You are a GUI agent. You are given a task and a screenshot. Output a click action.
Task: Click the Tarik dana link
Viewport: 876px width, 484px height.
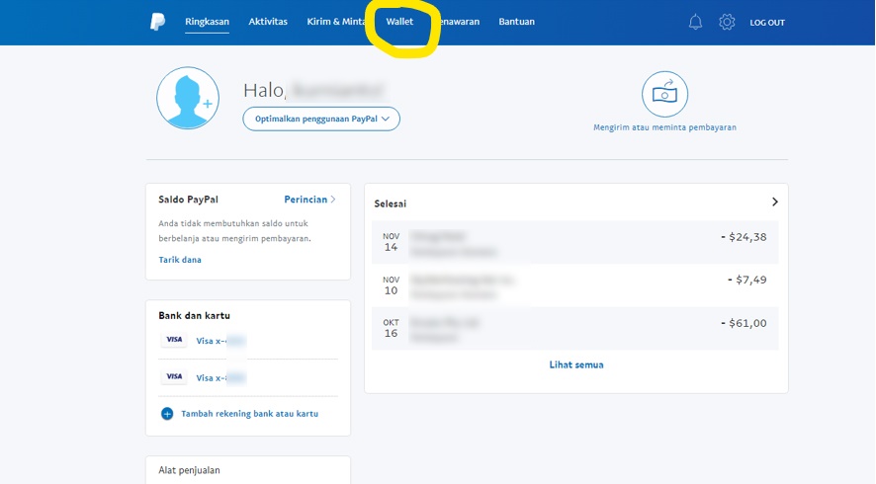tap(180, 260)
